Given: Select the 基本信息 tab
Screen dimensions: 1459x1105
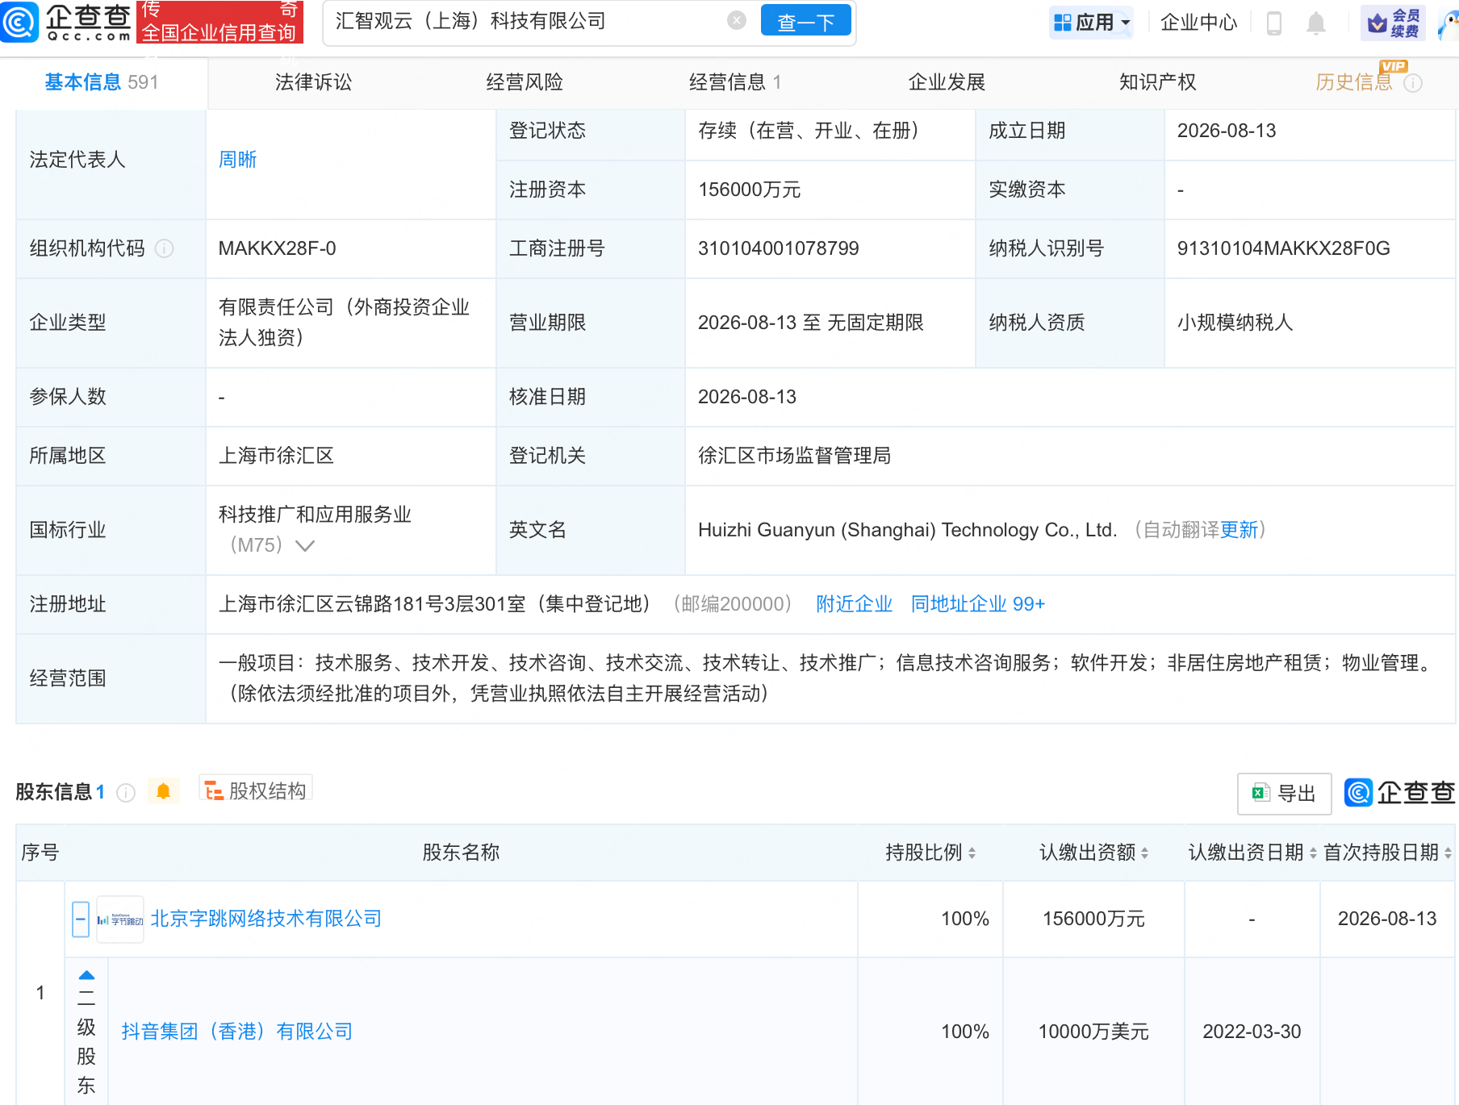Looking at the screenshot, I should coord(102,82).
